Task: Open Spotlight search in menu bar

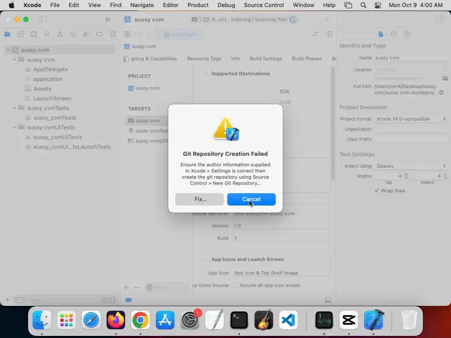Action: coord(363,5)
